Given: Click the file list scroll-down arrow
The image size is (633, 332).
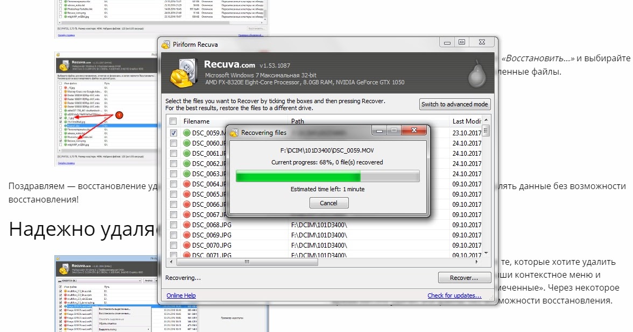Looking at the screenshot, I should tap(486, 253).
